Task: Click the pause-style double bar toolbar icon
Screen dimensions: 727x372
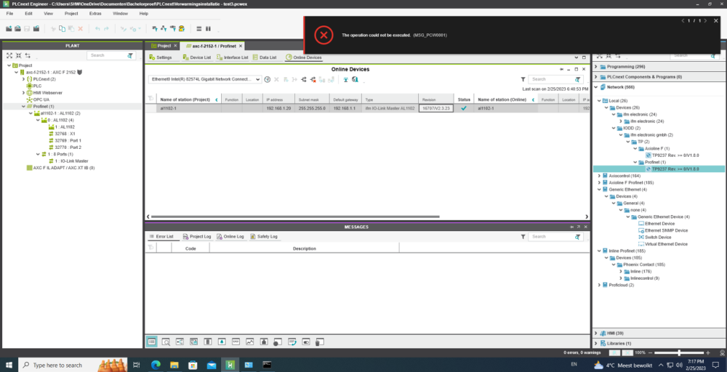Action: [208, 29]
